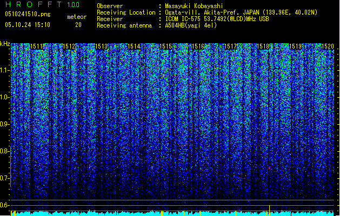Click the version number 1.0.0
This screenshot has width=340, height=216.
pos(74,5)
